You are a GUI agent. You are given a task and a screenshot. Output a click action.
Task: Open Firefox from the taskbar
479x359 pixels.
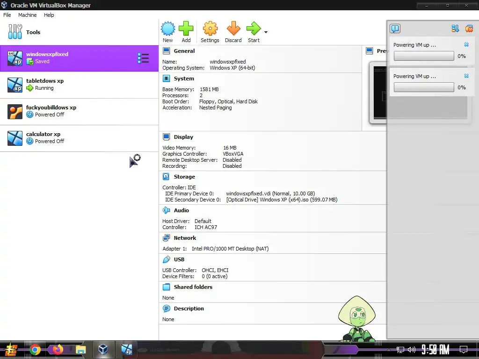point(58,349)
